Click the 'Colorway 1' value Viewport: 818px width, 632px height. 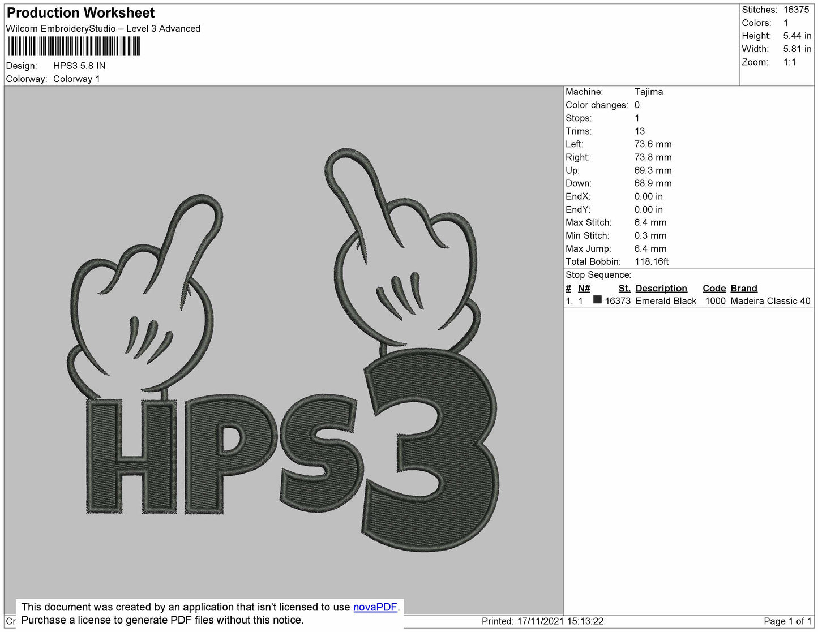coord(76,79)
